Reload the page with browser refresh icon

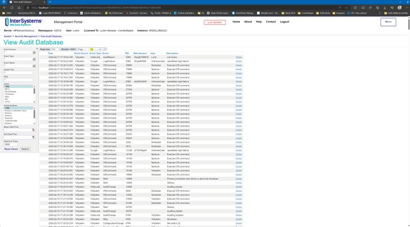coord(12,8)
